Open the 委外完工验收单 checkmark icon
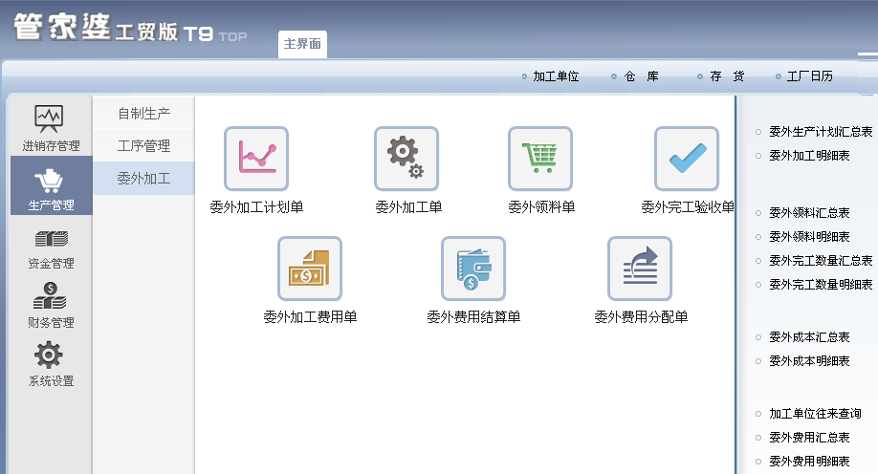 click(x=687, y=159)
